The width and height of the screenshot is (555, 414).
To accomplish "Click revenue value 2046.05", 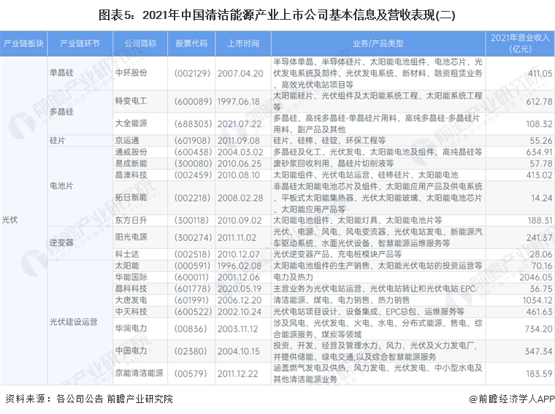I will 536,277.
